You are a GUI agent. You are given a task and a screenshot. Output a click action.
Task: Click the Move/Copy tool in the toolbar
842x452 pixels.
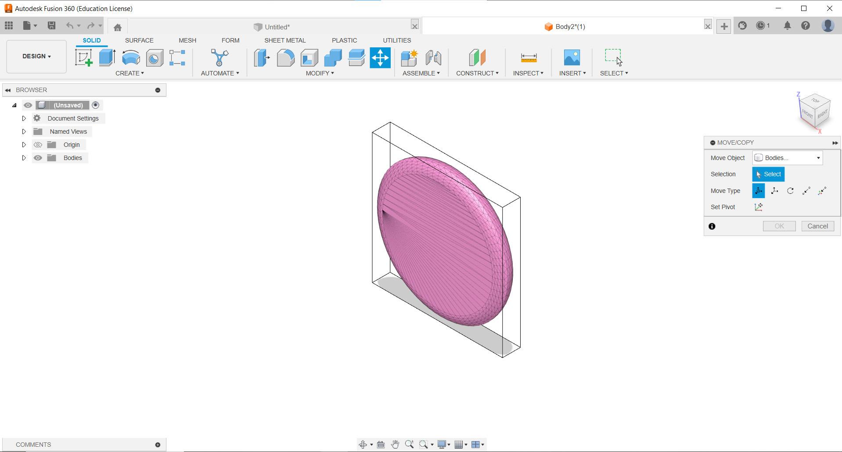click(x=380, y=57)
